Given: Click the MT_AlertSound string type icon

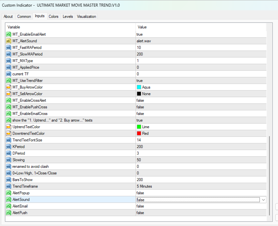Looking at the screenshot, I should click(9, 41).
